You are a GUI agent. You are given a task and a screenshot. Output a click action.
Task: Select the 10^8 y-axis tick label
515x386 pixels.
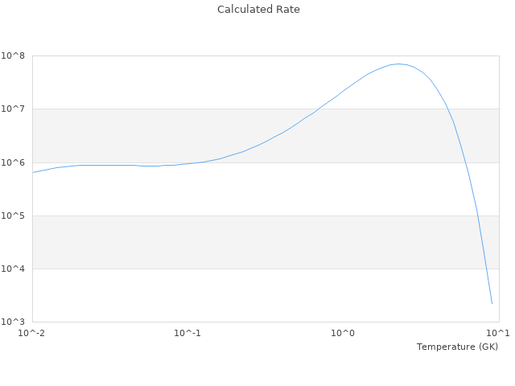point(14,55)
